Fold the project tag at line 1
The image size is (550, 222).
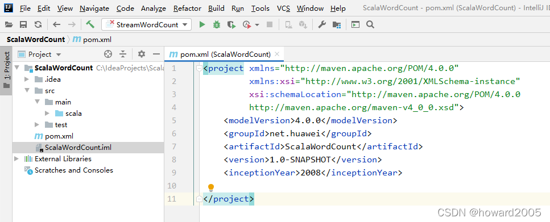point(199,68)
